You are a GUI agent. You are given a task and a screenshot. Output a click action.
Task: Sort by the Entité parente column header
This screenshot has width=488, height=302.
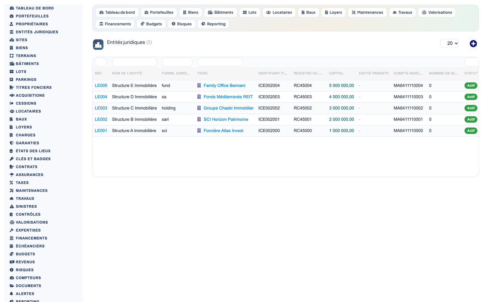[374, 73]
